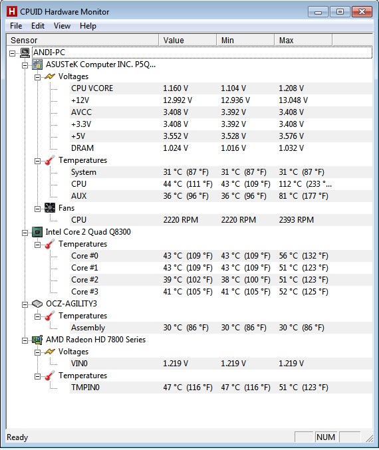Click the AUX max value 81 °C
Viewport: 379px width, 450px height.
tap(303, 196)
